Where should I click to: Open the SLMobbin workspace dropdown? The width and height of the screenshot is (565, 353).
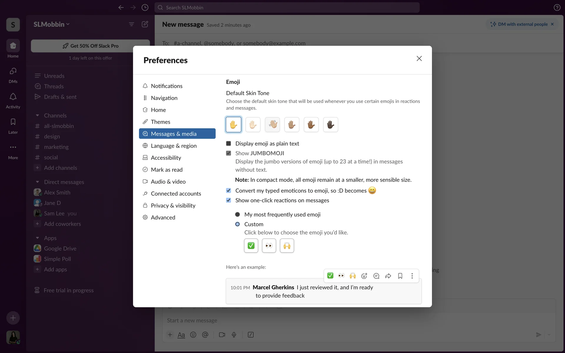[x=51, y=24]
